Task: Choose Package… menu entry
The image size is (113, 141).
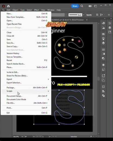Action: (26, 88)
